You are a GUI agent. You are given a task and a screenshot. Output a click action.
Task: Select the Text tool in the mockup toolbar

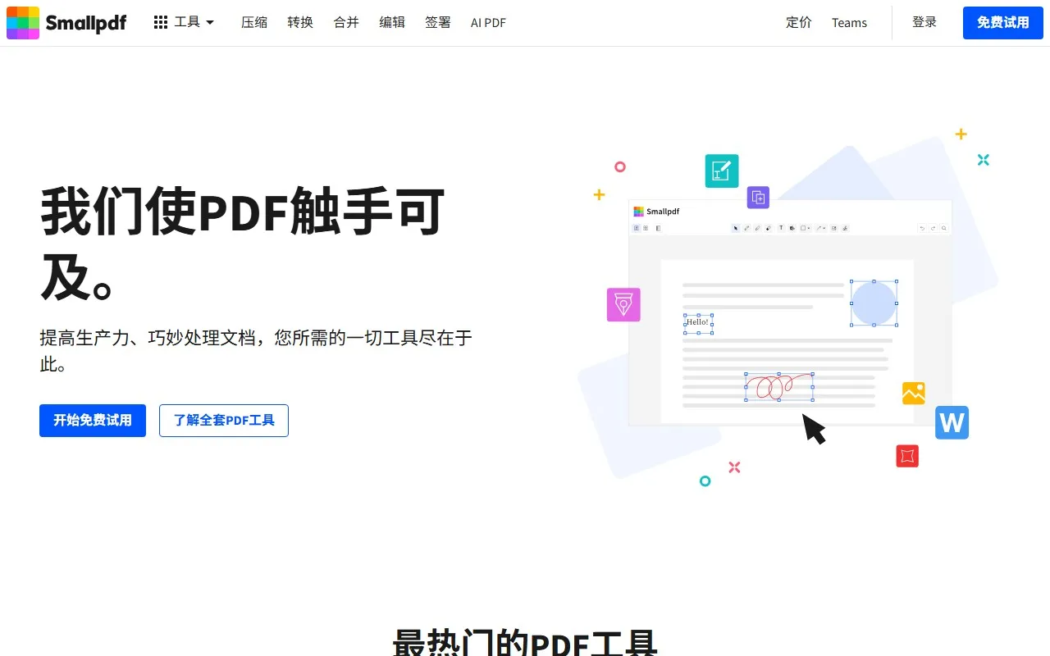pyautogui.click(x=781, y=228)
